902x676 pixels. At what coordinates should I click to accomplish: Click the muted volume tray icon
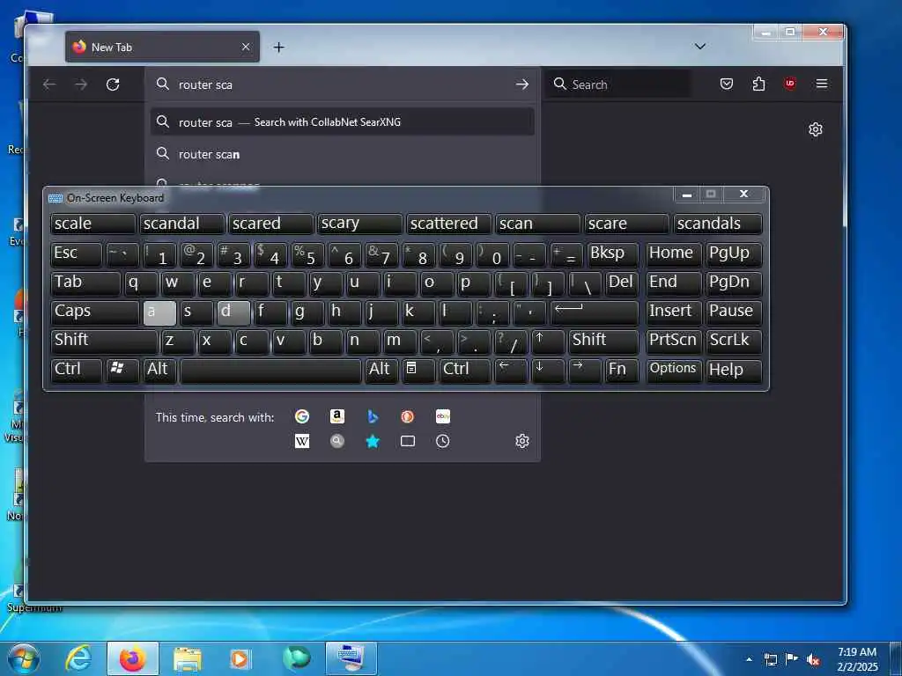coord(813,659)
